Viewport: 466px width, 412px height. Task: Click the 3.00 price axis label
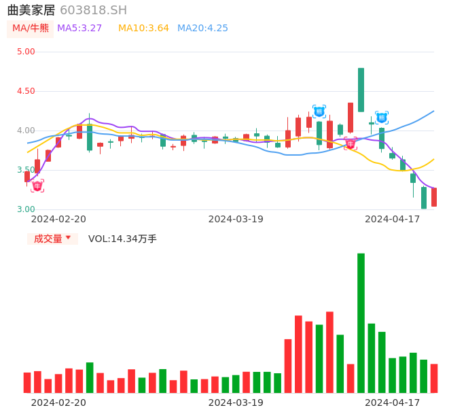(x=26, y=209)
